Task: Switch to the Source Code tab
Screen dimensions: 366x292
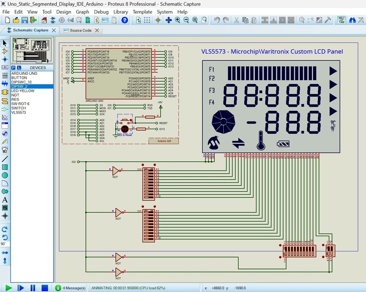Action: [x=81, y=31]
